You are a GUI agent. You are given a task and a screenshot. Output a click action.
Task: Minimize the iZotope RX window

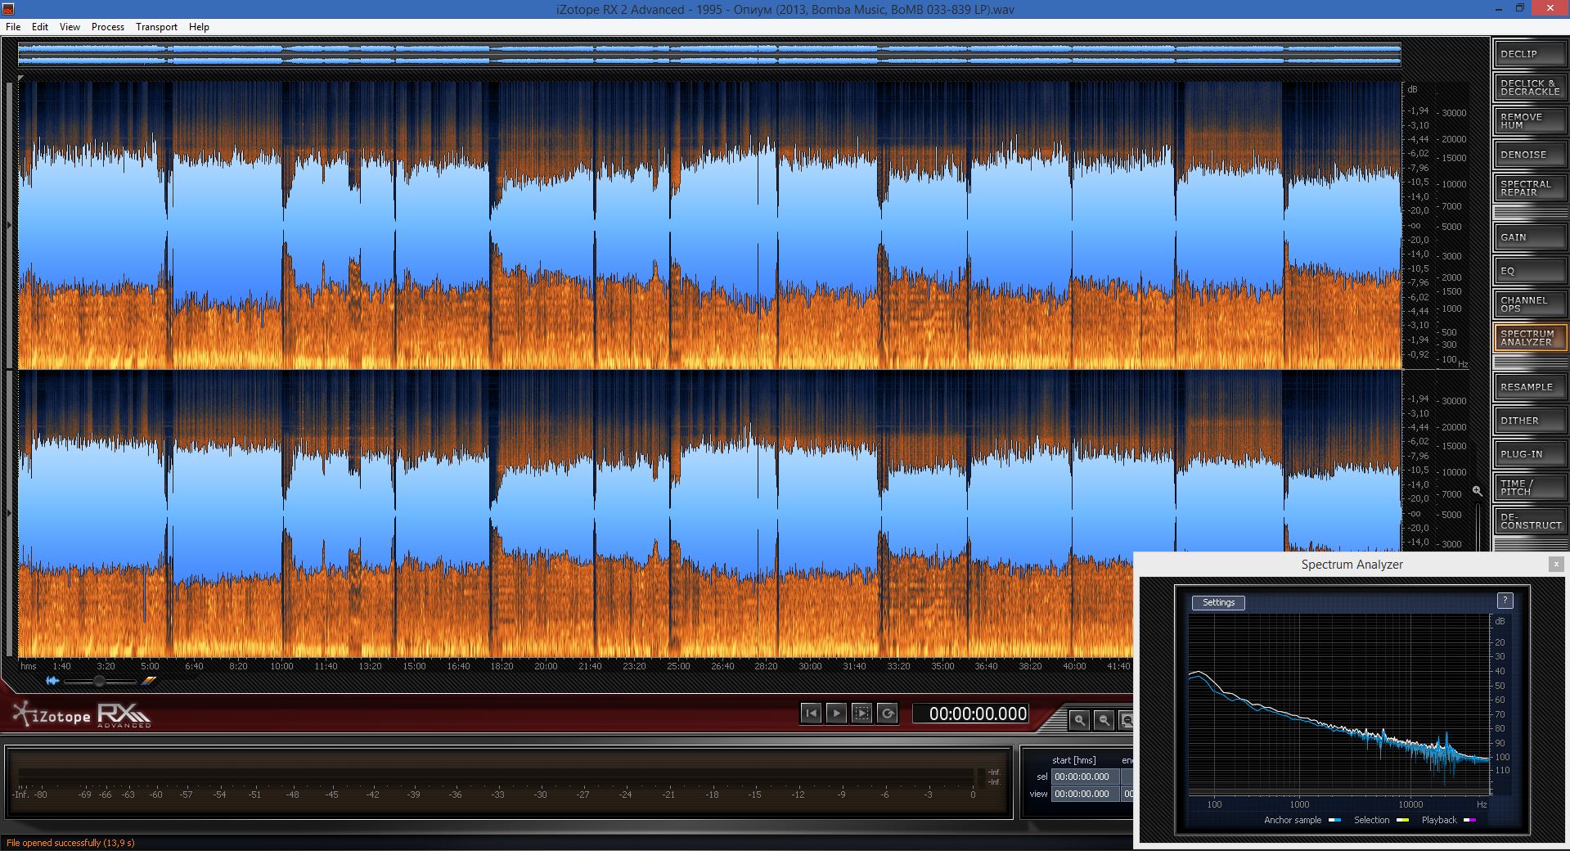pos(1498,9)
